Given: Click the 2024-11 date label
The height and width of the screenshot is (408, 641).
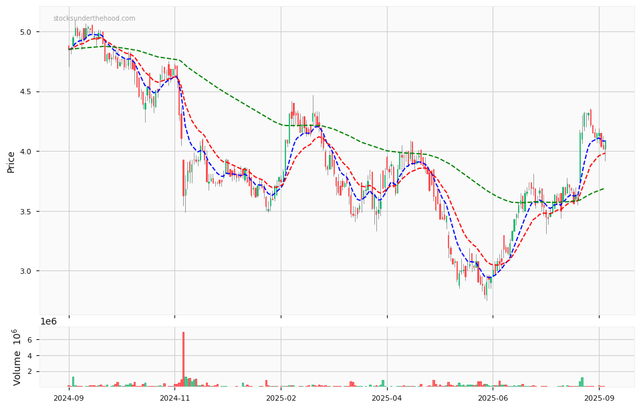Looking at the screenshot, I should pyautogui.click(x=174, y=398).
